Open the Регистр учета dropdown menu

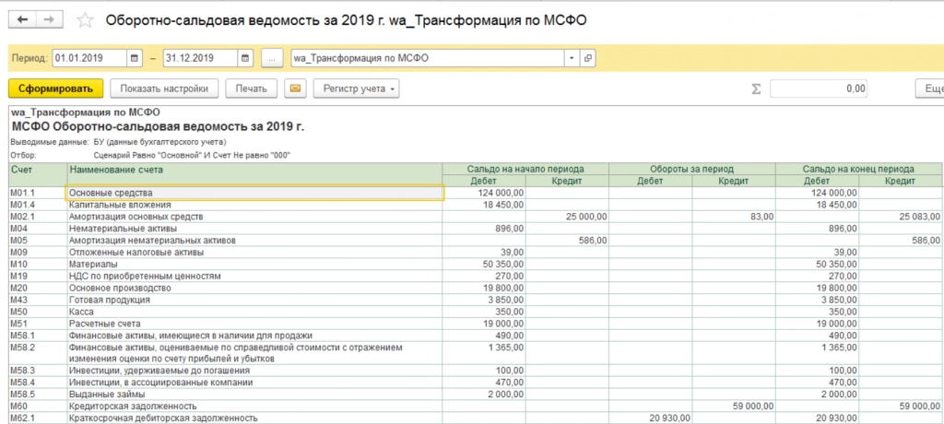pos(357,88)
